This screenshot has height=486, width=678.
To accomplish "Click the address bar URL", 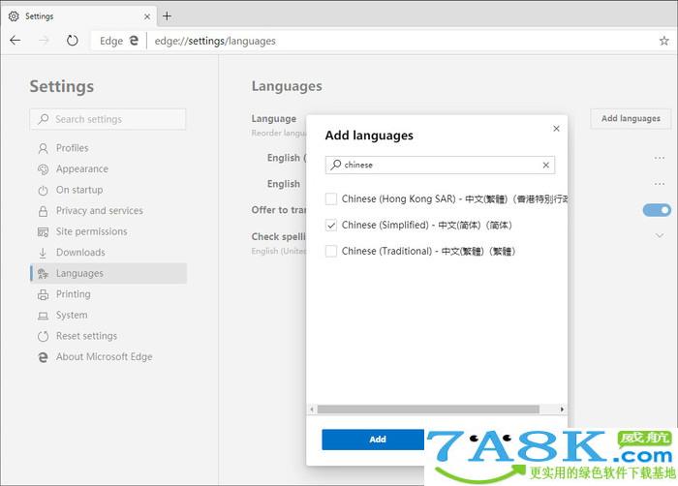I will click(215, 41).
